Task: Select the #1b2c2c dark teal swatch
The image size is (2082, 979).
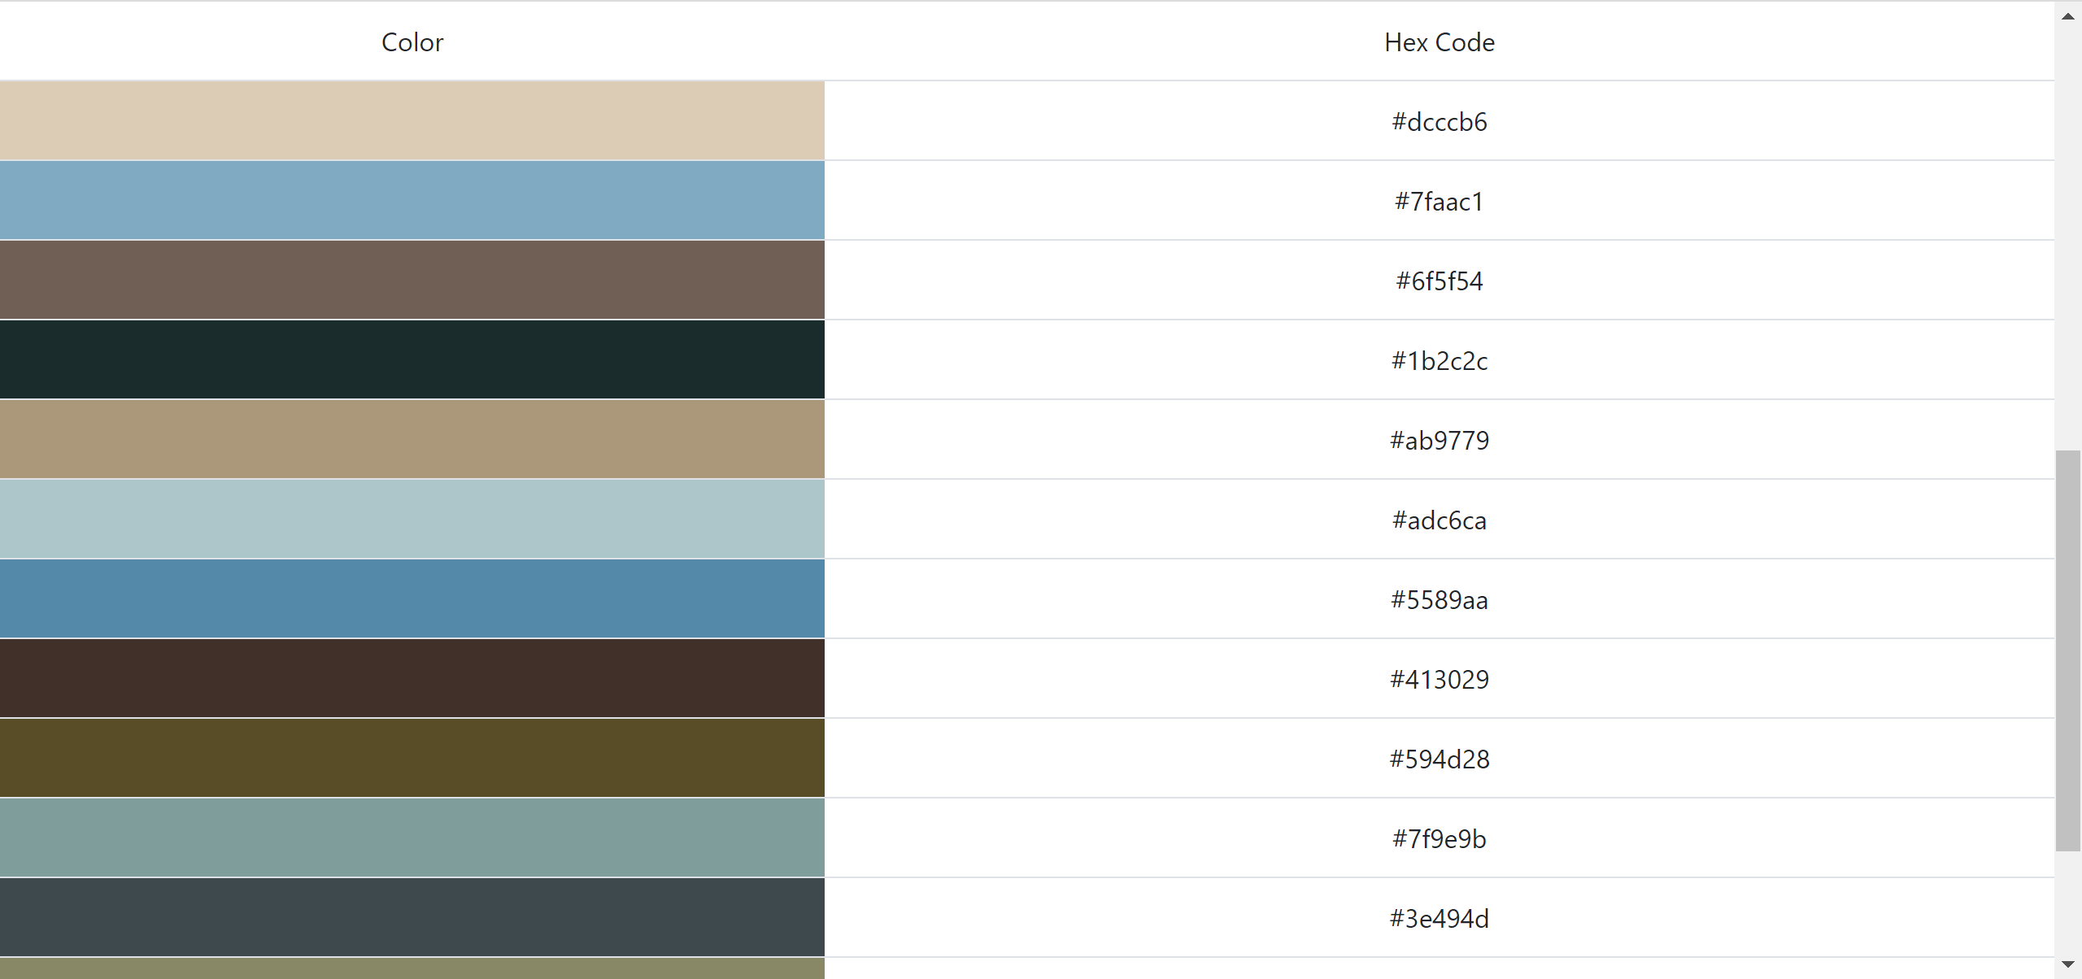Action: [412, 359]
